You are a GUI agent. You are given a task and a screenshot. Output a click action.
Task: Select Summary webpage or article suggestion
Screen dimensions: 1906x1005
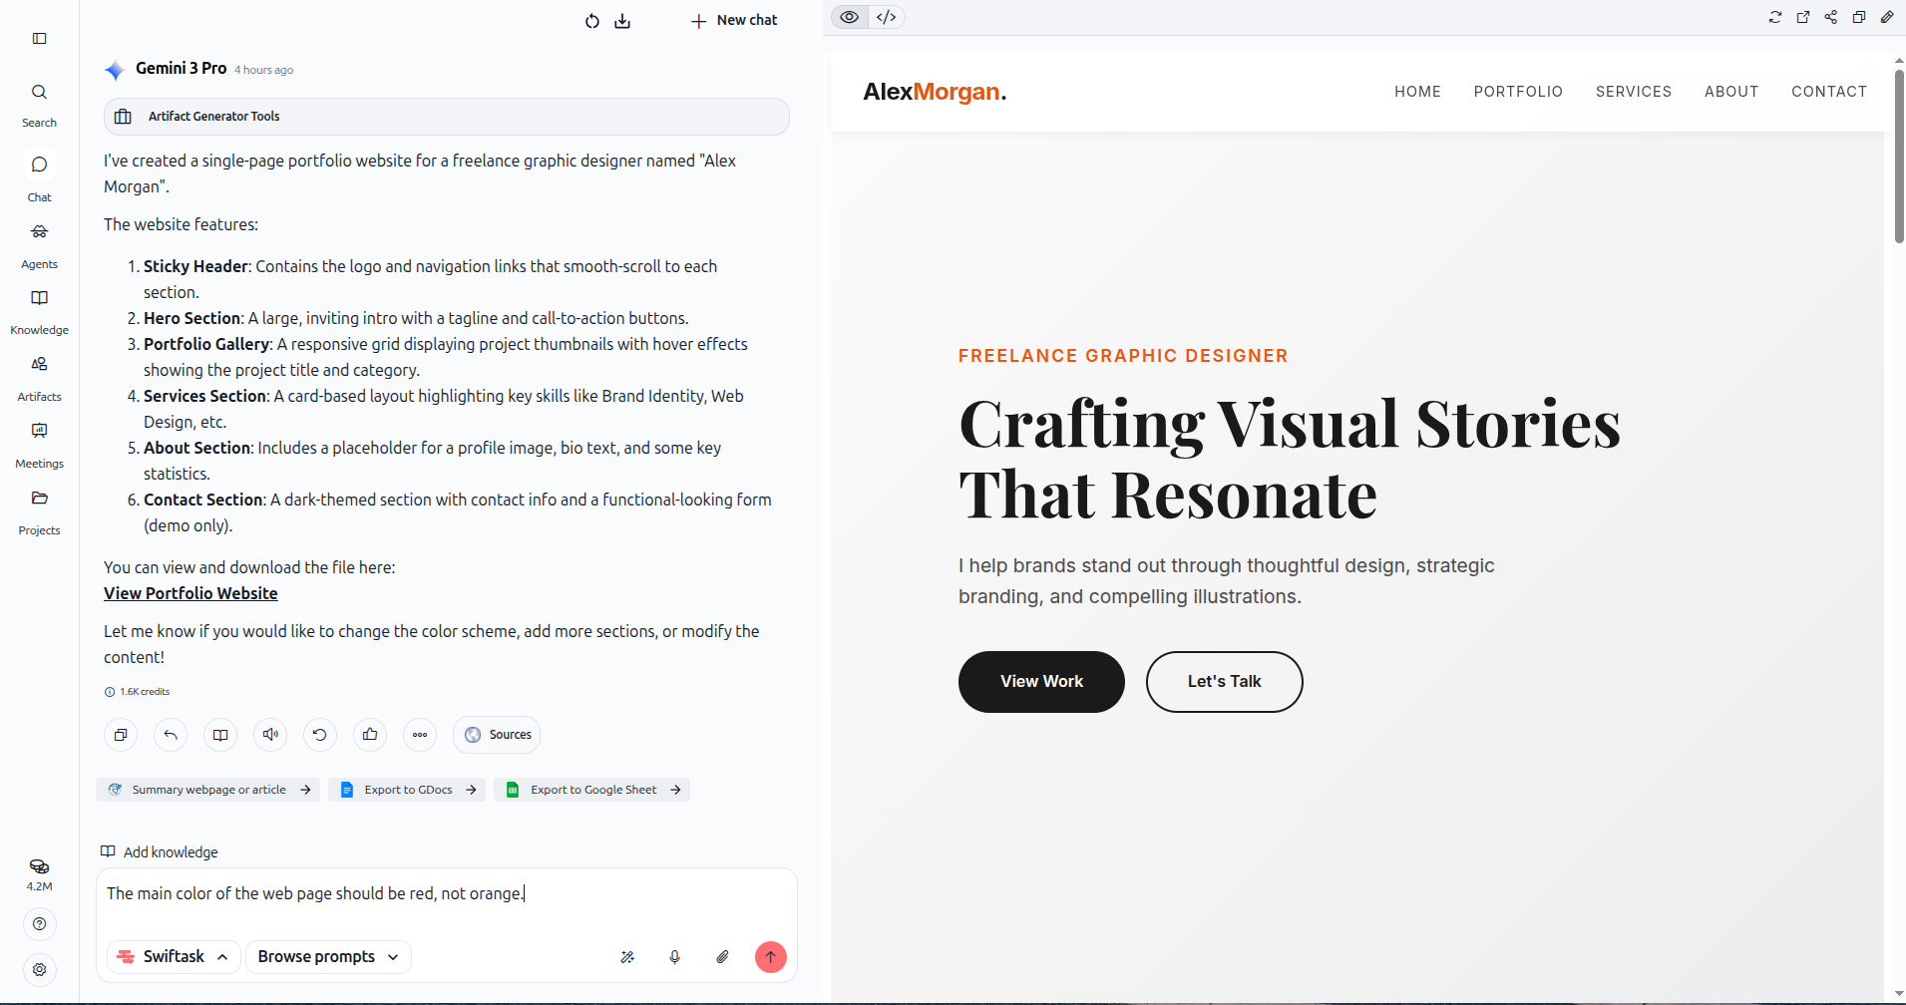click(x=208, y=790)
